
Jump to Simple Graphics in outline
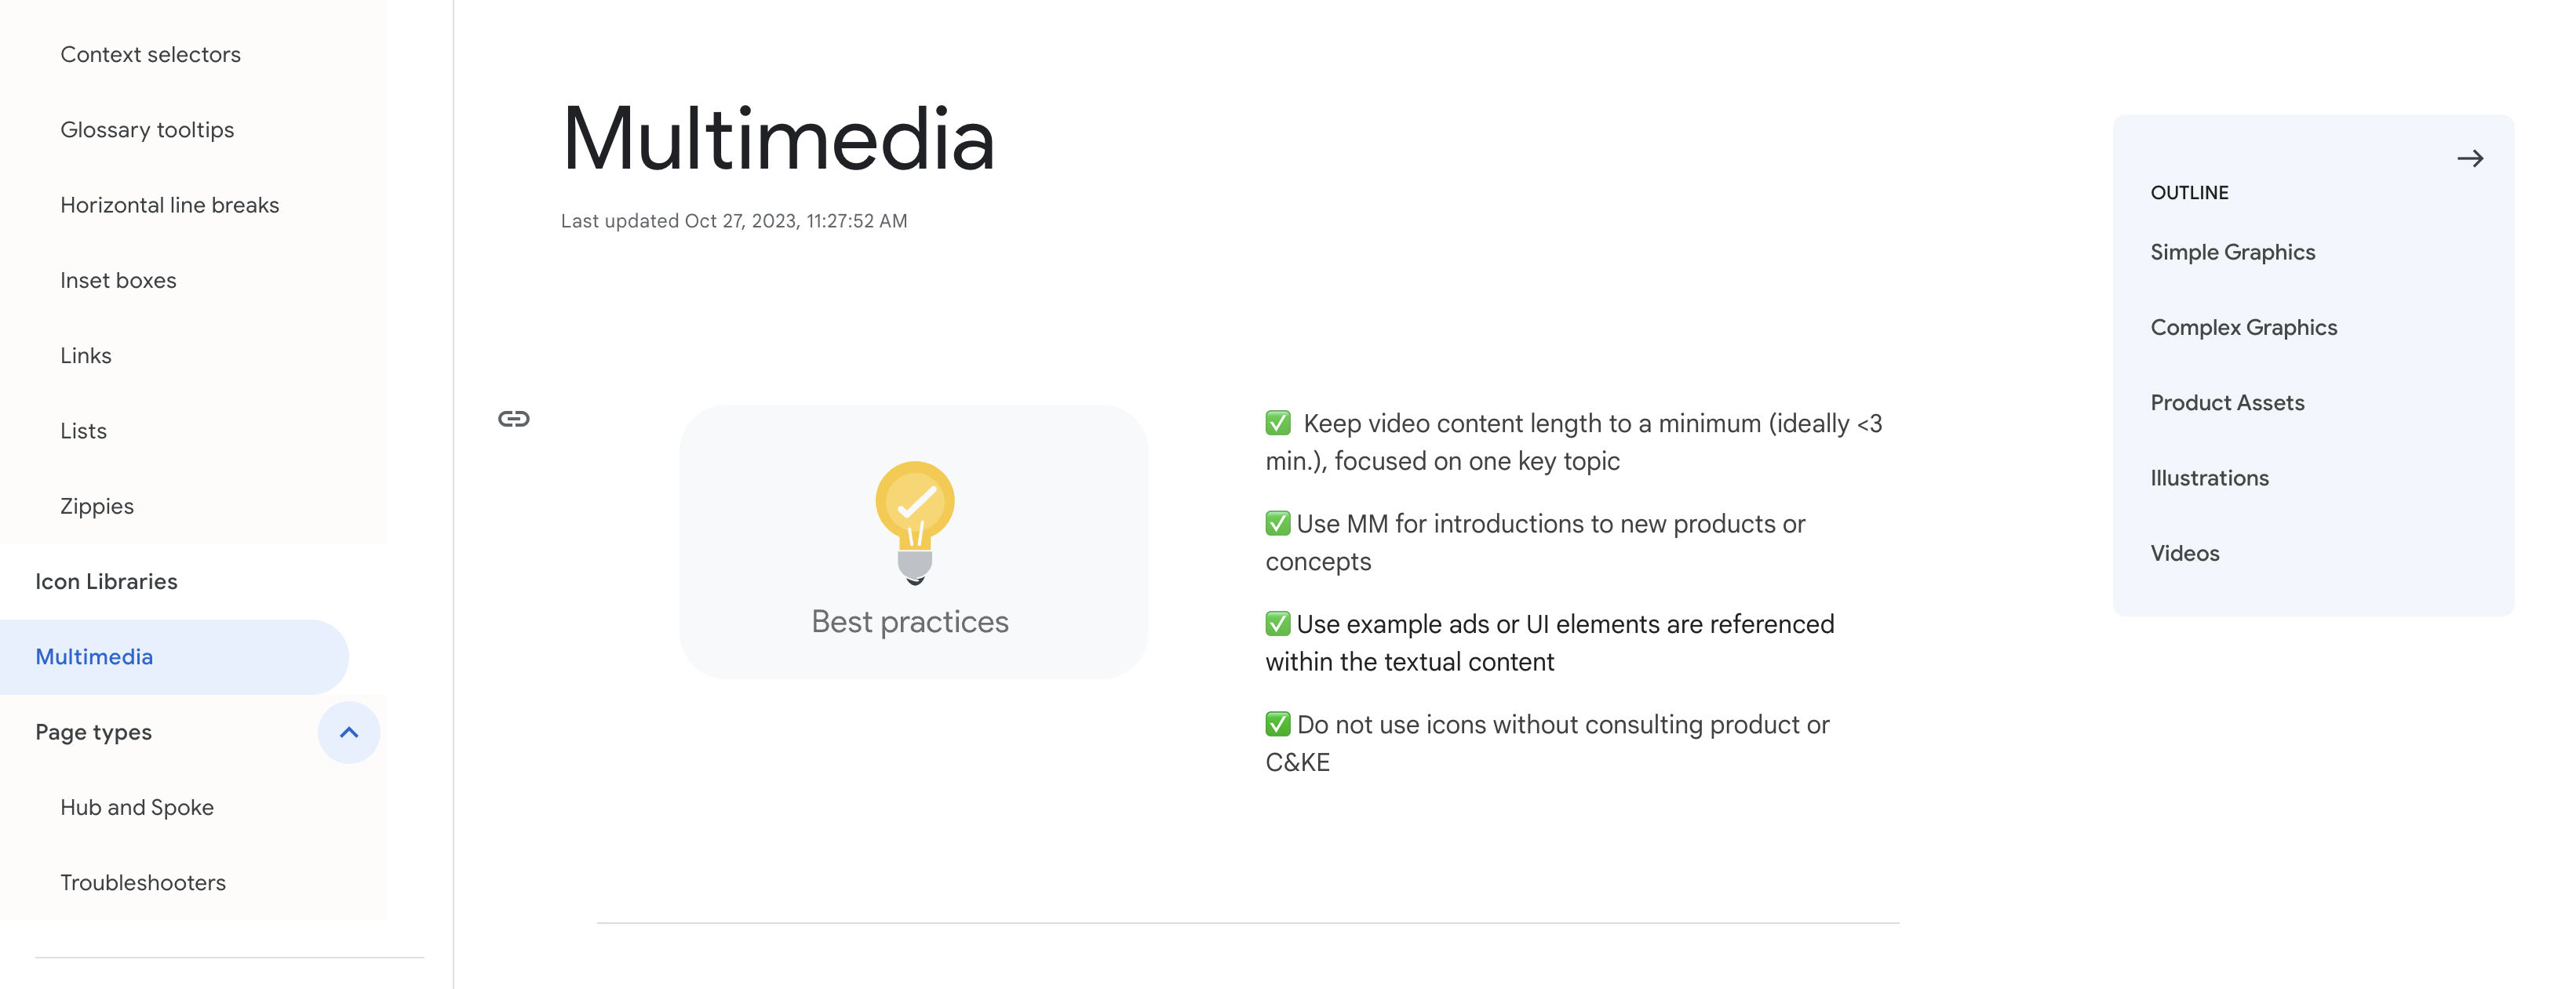[x=2232, y=252]
